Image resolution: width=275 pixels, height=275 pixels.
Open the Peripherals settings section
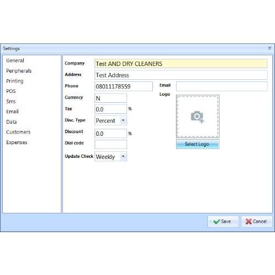tap(19, 71)
